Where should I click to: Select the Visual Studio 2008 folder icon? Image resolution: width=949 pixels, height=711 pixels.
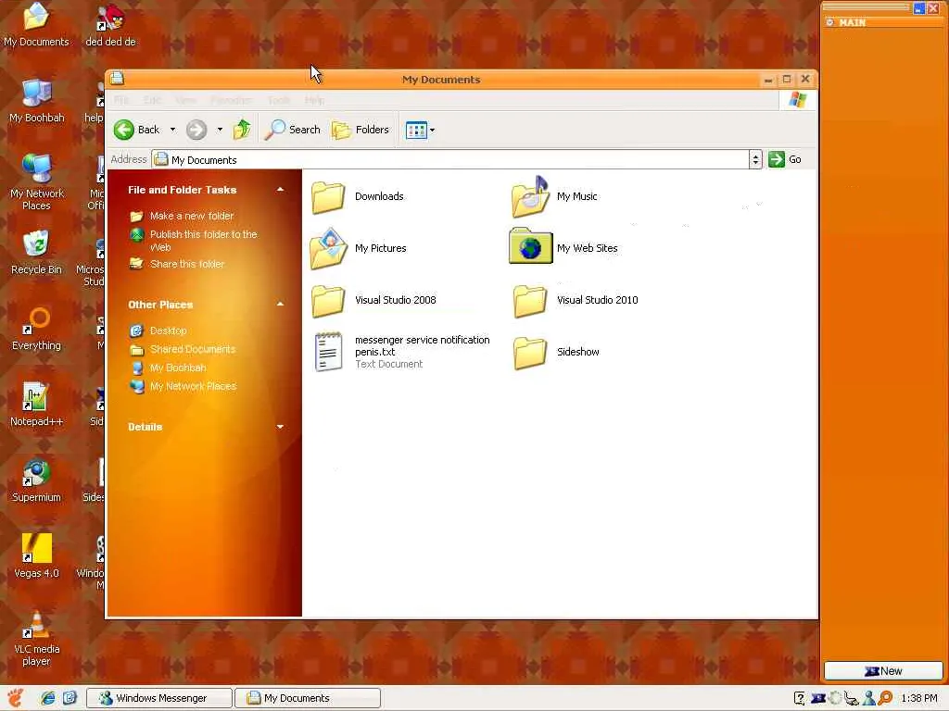pyautogui.click(x=328, y=301)
